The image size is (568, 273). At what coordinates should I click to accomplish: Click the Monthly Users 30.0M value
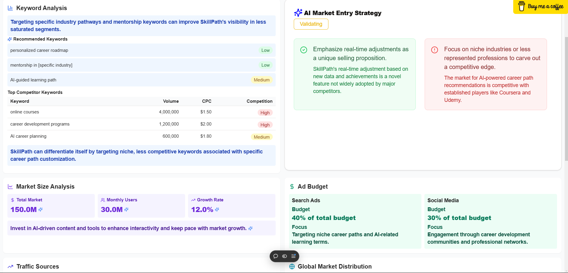112,210
